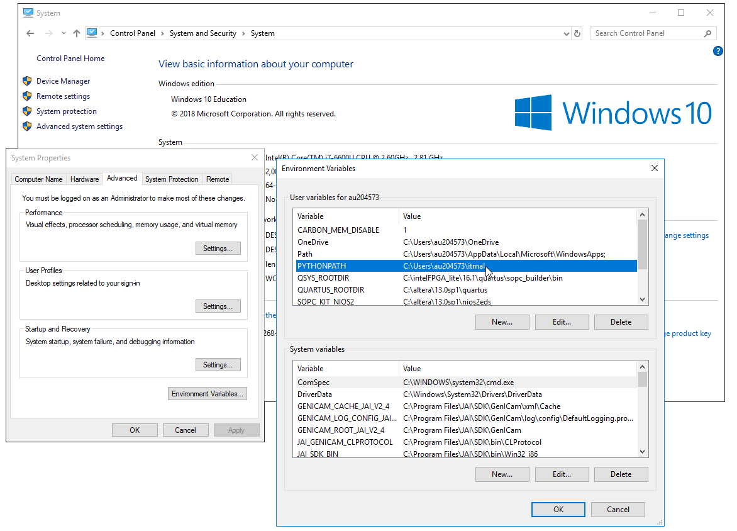This screenshot has width=737, height=531.
Task: Select the GENICAM_CACHE_JAI_V2_4 system variable
Action: [x=466, y=406]
